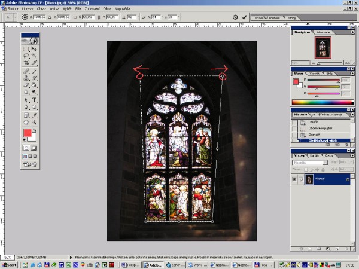The height and width of the screenshot is (269, 359).
Task: Click the Windows Start button
Action: click(x=8, y=264)
